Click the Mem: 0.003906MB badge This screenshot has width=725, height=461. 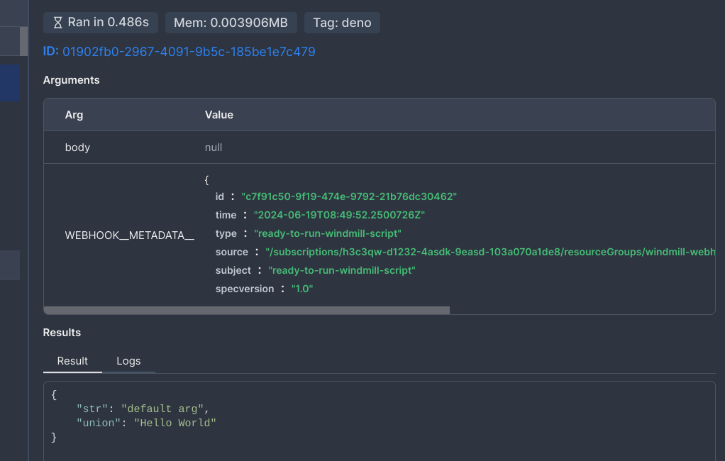pos(230,22)
